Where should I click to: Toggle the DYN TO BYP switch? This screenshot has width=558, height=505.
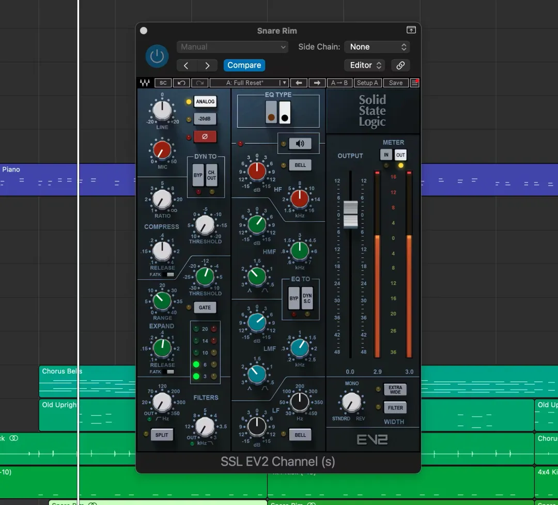coord(198,175)
